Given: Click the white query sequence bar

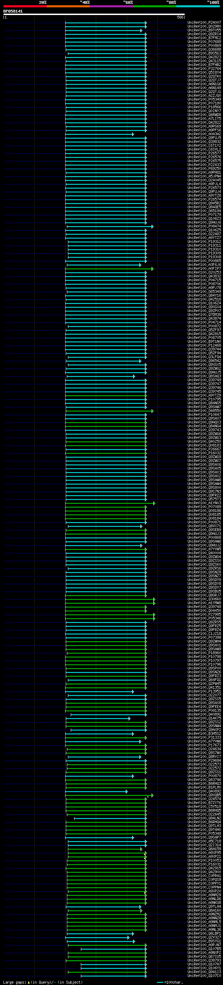Looking at the screenshot, I should point(94,15).
